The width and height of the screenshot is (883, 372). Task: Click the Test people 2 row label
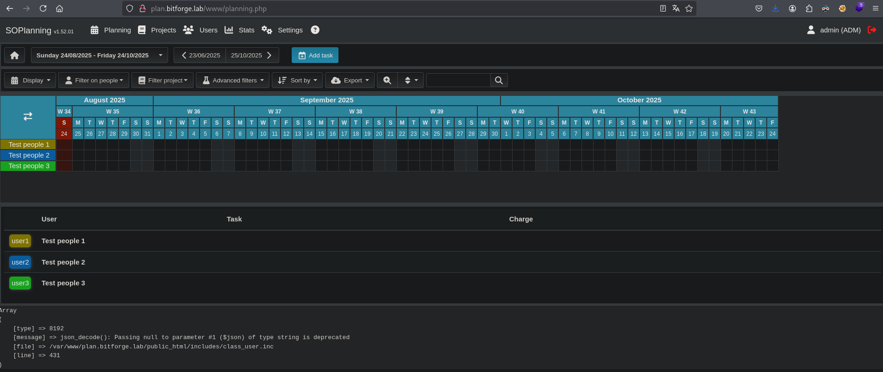(x=28, y=155)
